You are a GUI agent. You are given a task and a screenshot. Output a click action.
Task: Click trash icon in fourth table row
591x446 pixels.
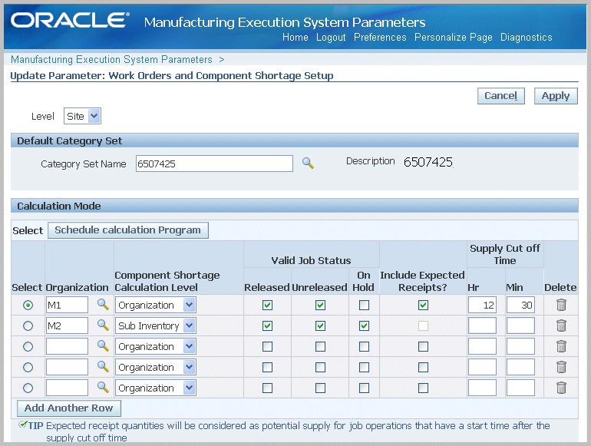pyautogui.click(x=561, y=367)
